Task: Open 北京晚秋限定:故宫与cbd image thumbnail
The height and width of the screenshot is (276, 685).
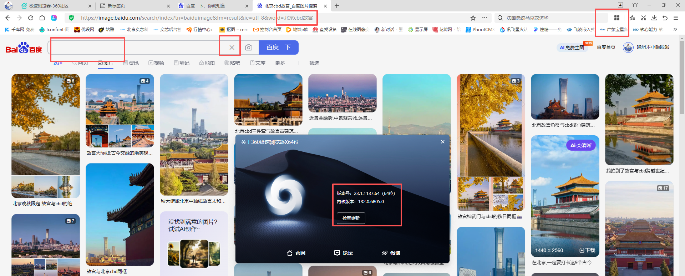Action: [46, 136]
